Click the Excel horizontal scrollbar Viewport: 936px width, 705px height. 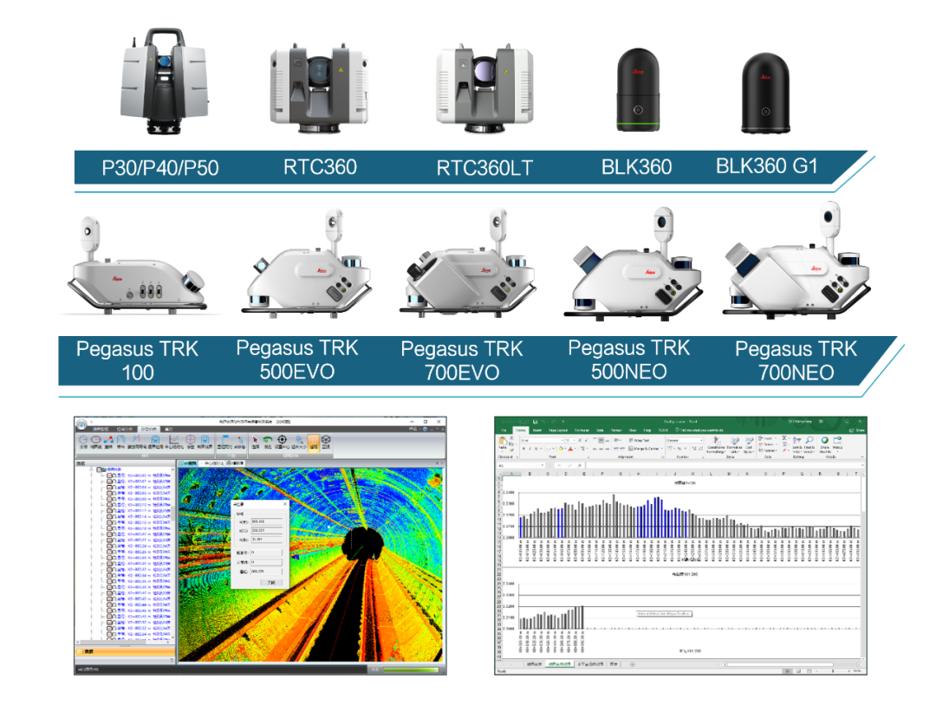(x=780, y=664)
